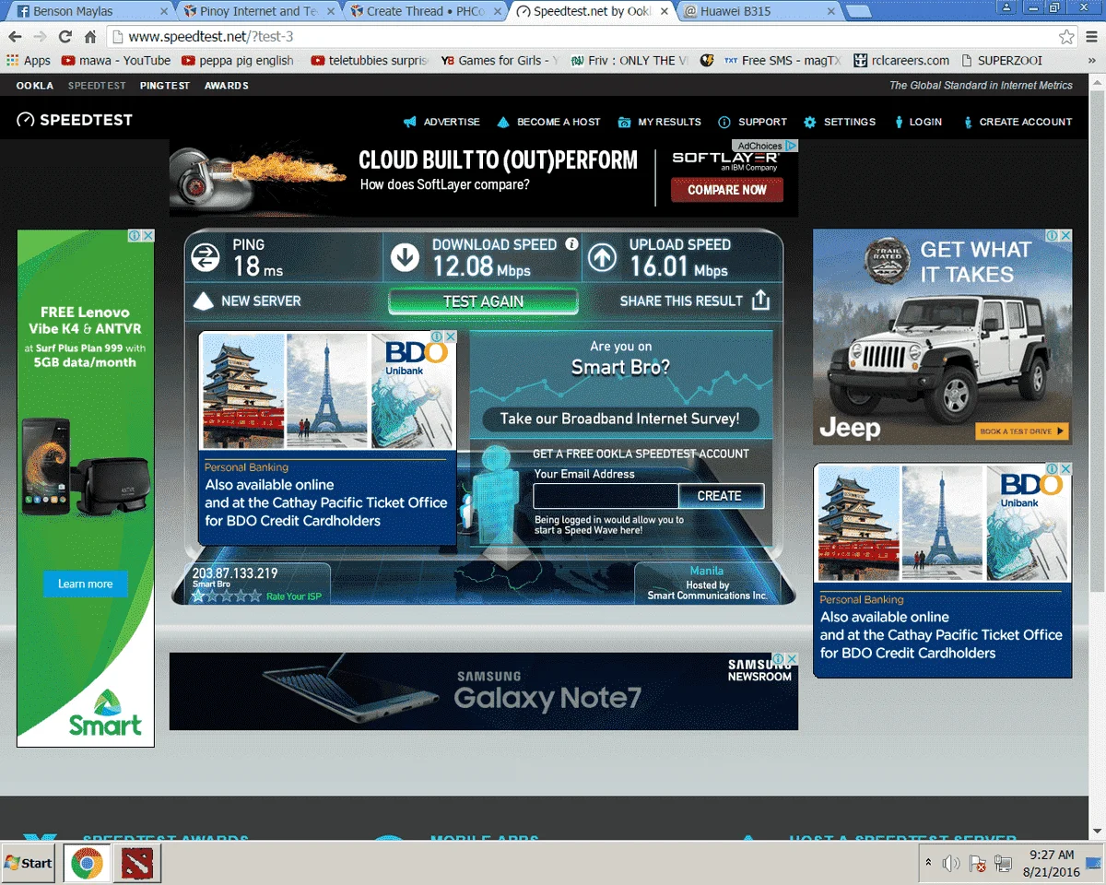Click the share result export icon
Image resolution: width=1106 pixels, height=885 pixels.
tap(760, 301)
